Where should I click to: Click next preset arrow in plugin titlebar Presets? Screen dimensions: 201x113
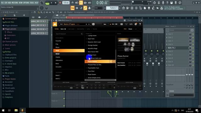click(x=136, y=20)
